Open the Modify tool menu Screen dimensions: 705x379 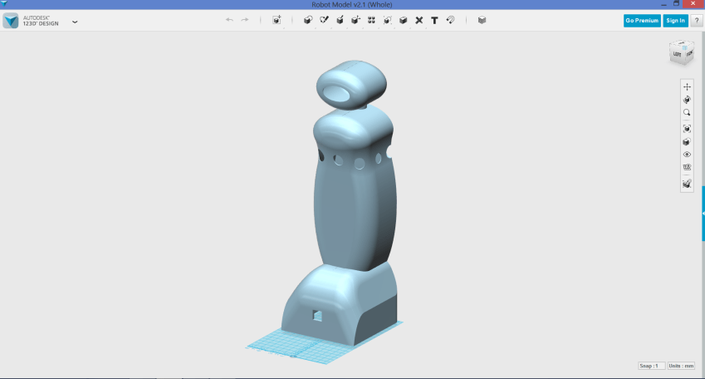pyautogui.click(x=355, y=20)
